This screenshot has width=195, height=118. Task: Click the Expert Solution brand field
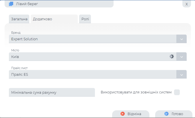click(x=92, y=39)
